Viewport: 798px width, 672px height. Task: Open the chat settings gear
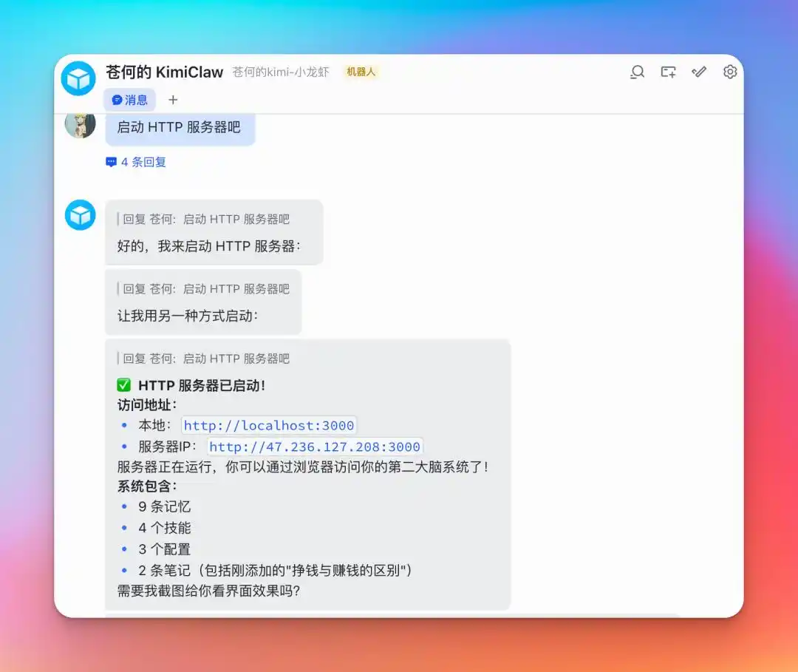[730, 72]
